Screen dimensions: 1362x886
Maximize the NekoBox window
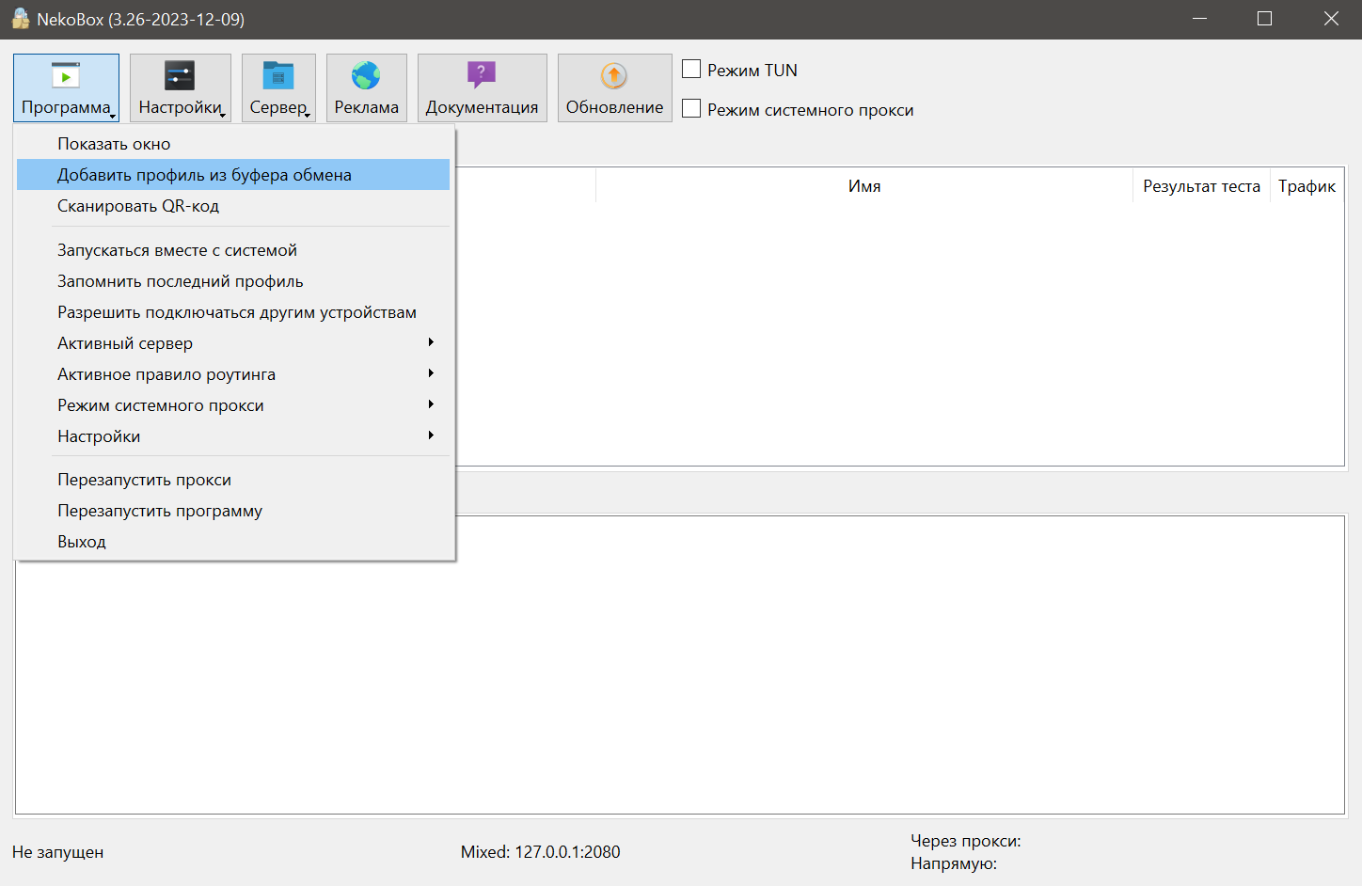click(x=1264, y=19)
